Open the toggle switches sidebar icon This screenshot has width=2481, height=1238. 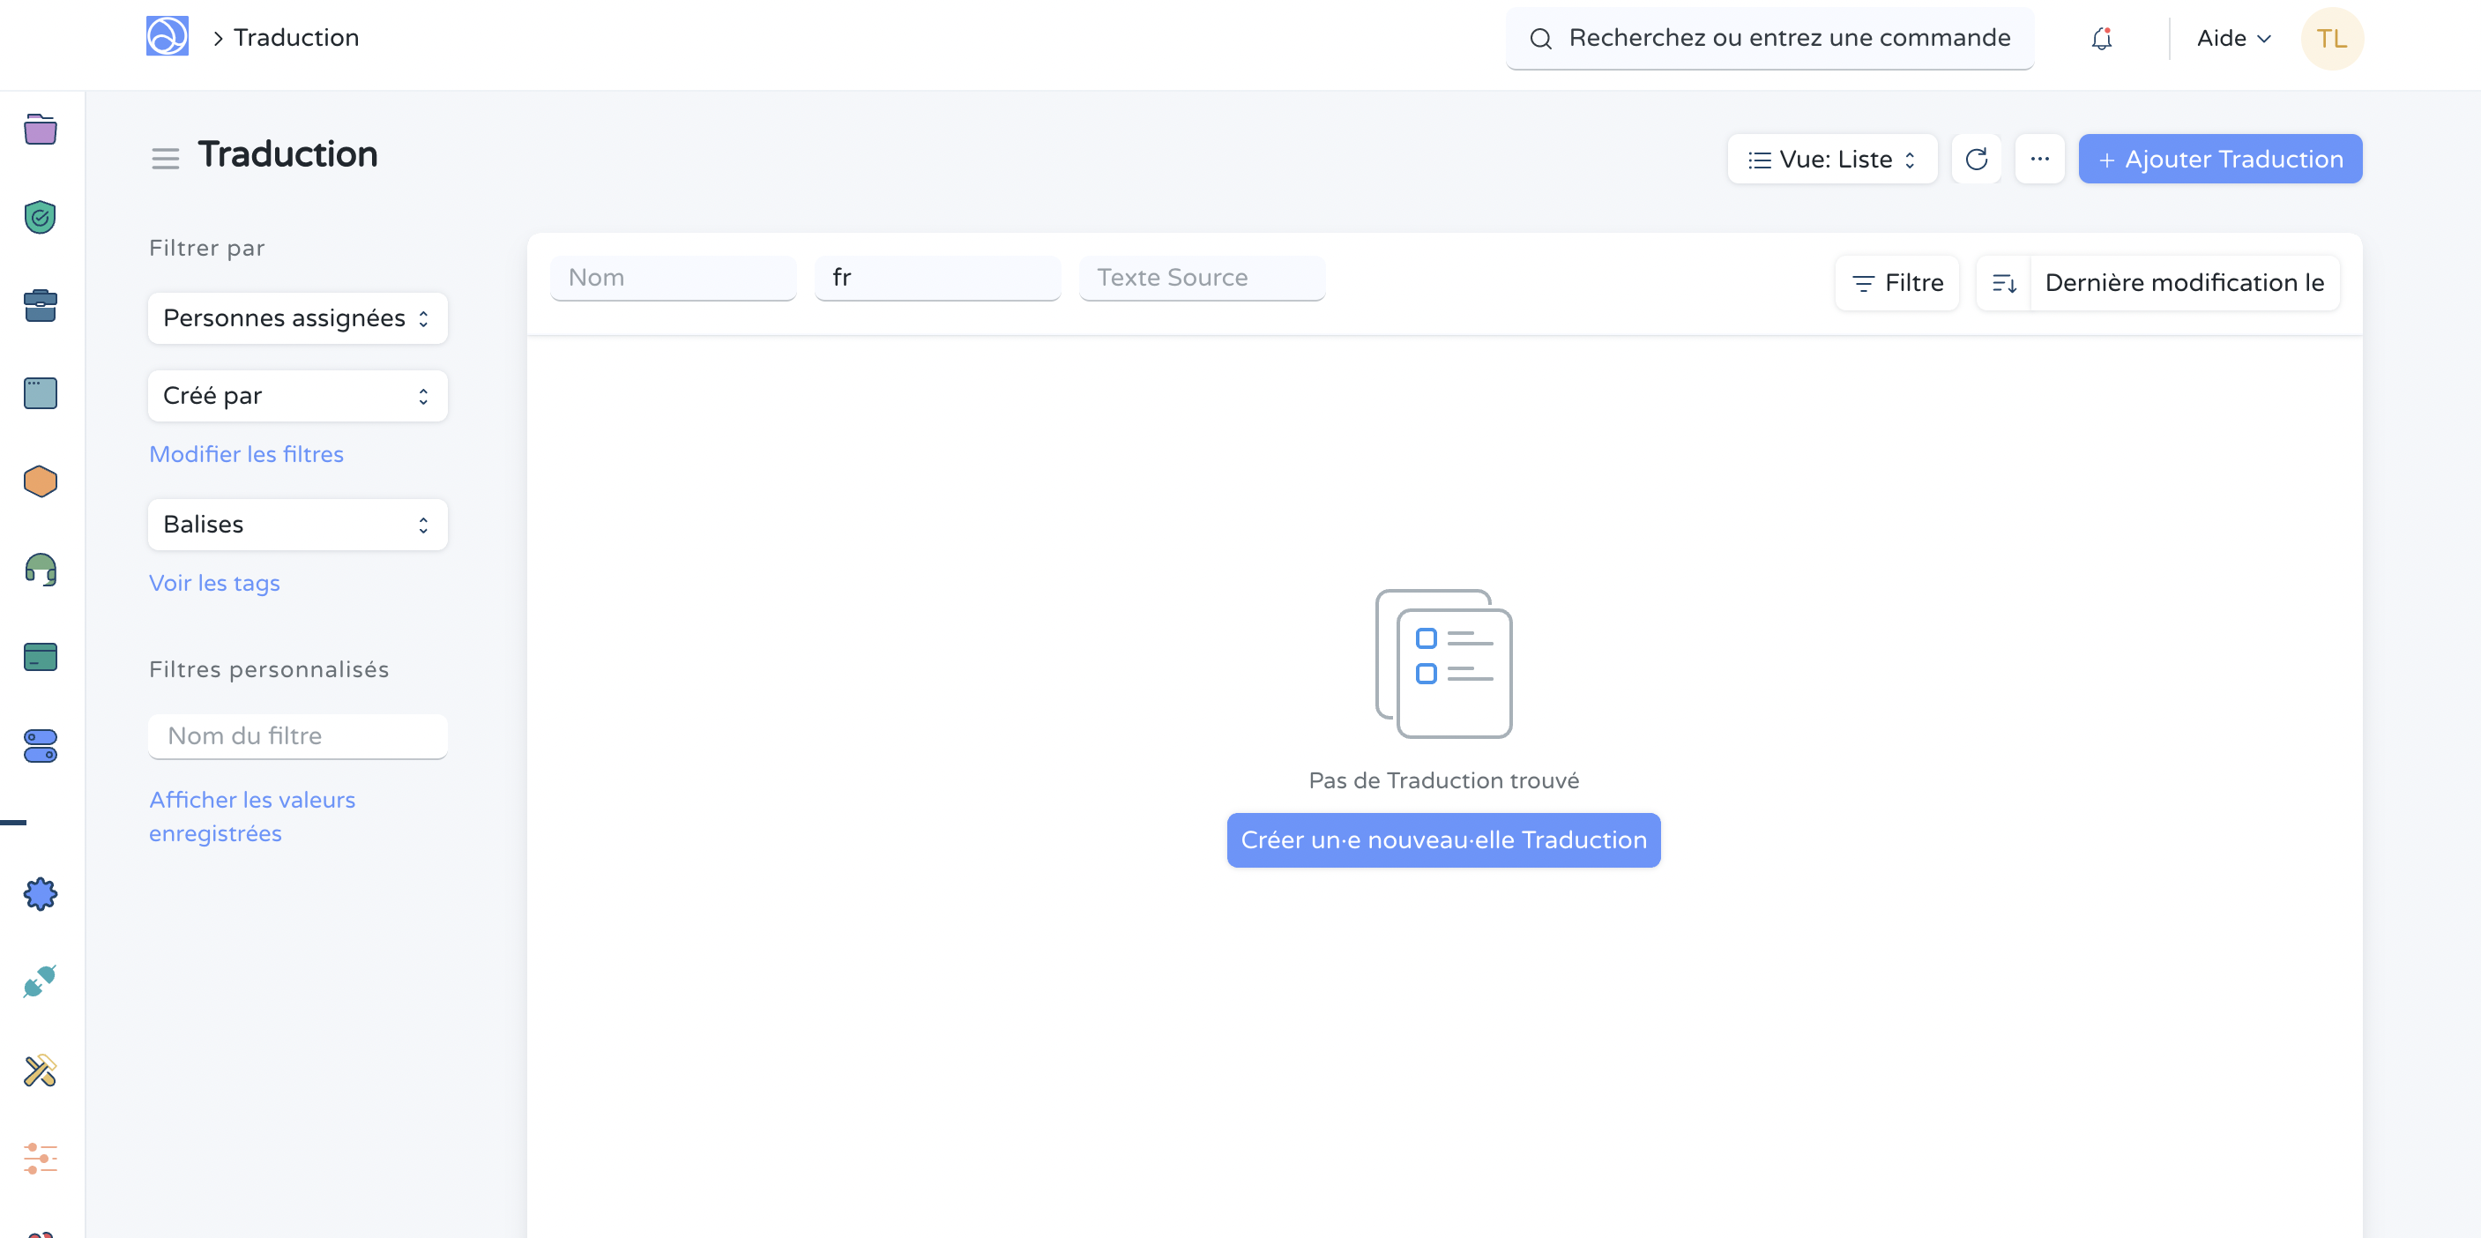[x=41, y=746]
